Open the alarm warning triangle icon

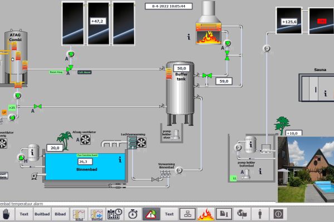click(x=151, y=214)
